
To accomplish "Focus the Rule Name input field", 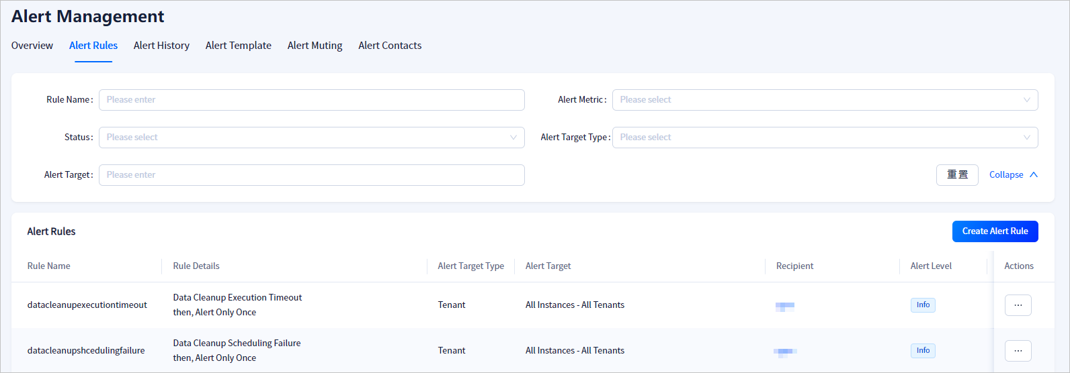I will coord(311,100).
